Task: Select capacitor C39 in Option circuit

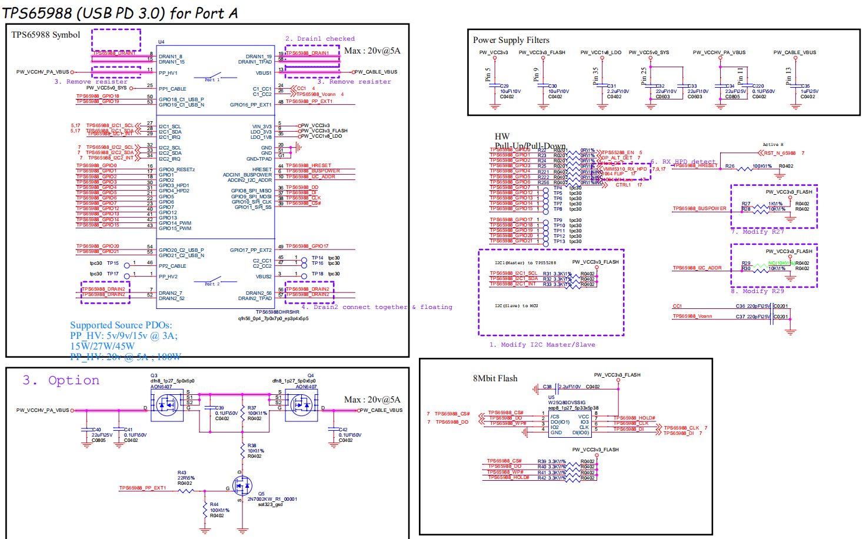Action: [210, 407]
